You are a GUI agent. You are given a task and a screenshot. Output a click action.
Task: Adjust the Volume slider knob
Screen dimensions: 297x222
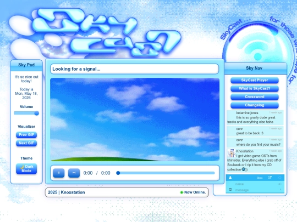point(37,113)
